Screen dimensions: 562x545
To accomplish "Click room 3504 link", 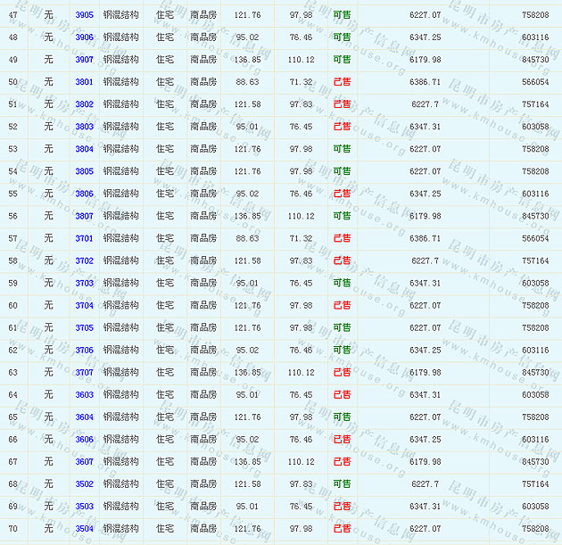I will [84, 528].
